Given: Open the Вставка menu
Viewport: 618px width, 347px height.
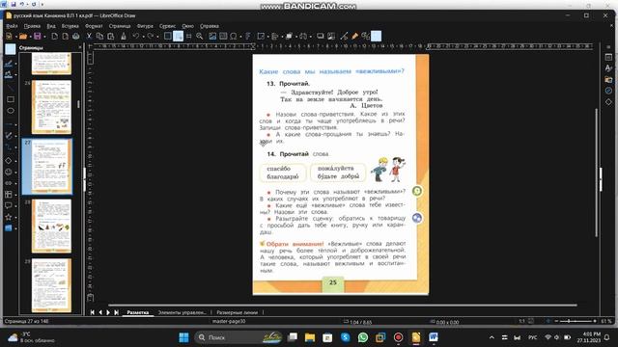Looking at the screenshot, I should (70, 26).
